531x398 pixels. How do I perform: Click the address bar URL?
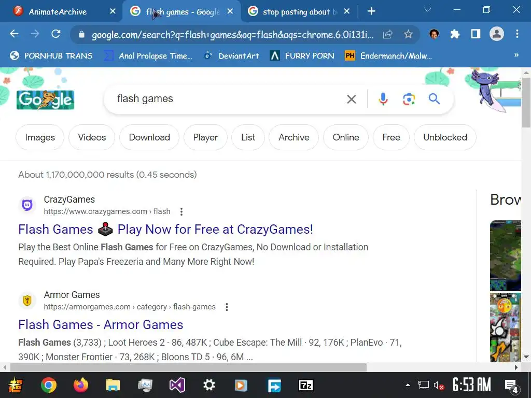[233, 35]
